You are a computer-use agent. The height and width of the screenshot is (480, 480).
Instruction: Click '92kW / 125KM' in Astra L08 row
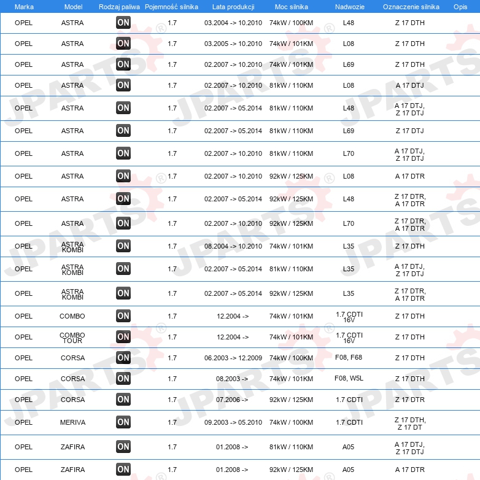pyautogui.click(x=291, y=176)
